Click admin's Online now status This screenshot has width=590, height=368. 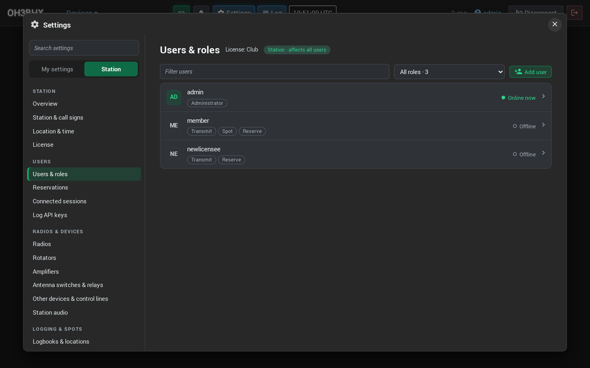(518, 98)
